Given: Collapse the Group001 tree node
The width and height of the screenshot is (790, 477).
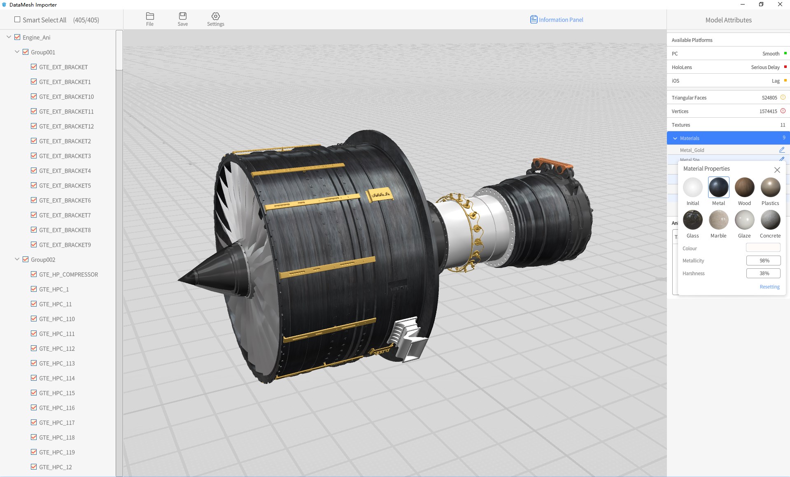Looking at the screenshot, I should pos(17,52).
